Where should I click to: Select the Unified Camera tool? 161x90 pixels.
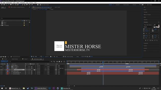tap(11, 5)
